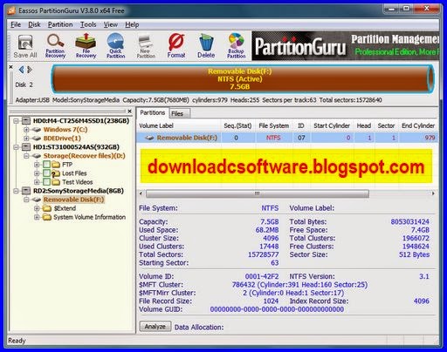Open the Disk menu
The height and width of the screenshot is (352, 447).
click(x=34, y=24)
